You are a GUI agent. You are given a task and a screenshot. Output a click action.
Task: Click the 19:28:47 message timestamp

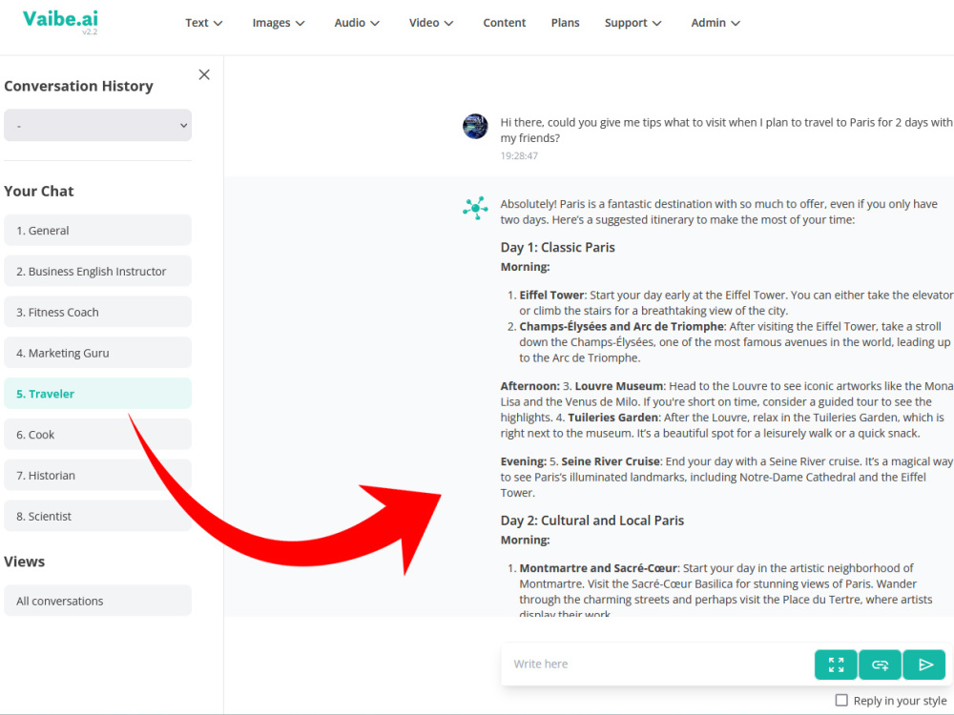519,155
